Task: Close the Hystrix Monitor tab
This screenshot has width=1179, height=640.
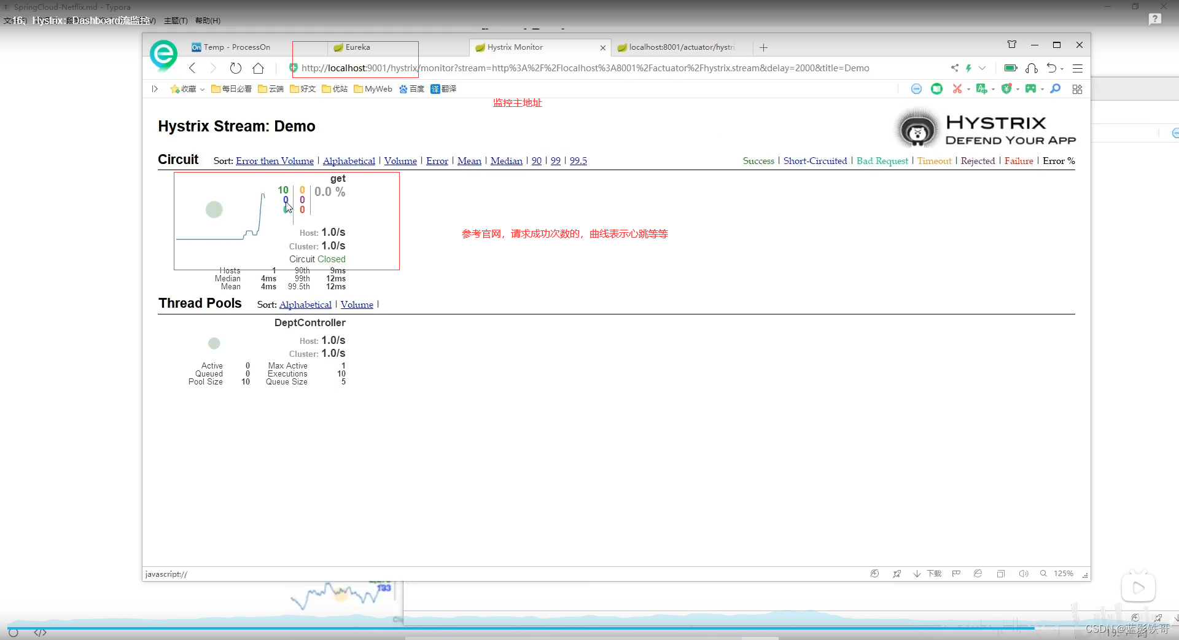Action: pyautogui.click(x=603, y=48)
